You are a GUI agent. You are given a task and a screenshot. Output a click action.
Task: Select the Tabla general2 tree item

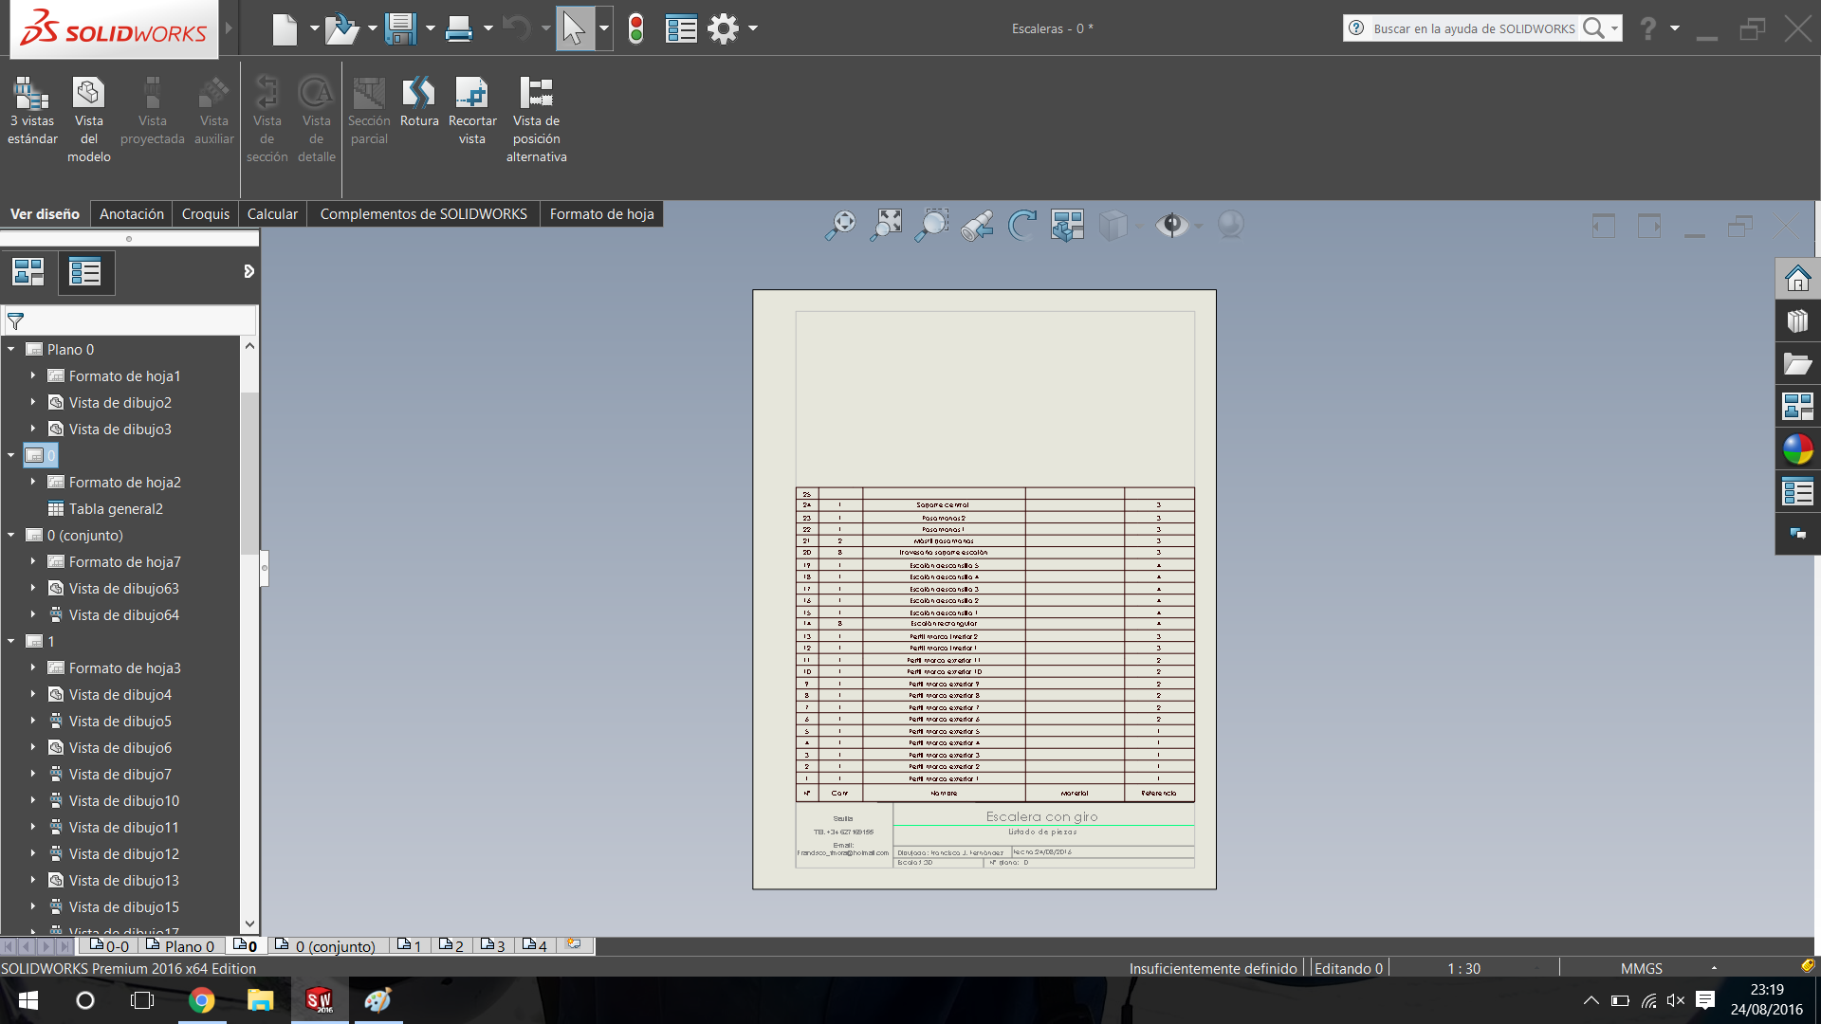[x=116, y=509]
